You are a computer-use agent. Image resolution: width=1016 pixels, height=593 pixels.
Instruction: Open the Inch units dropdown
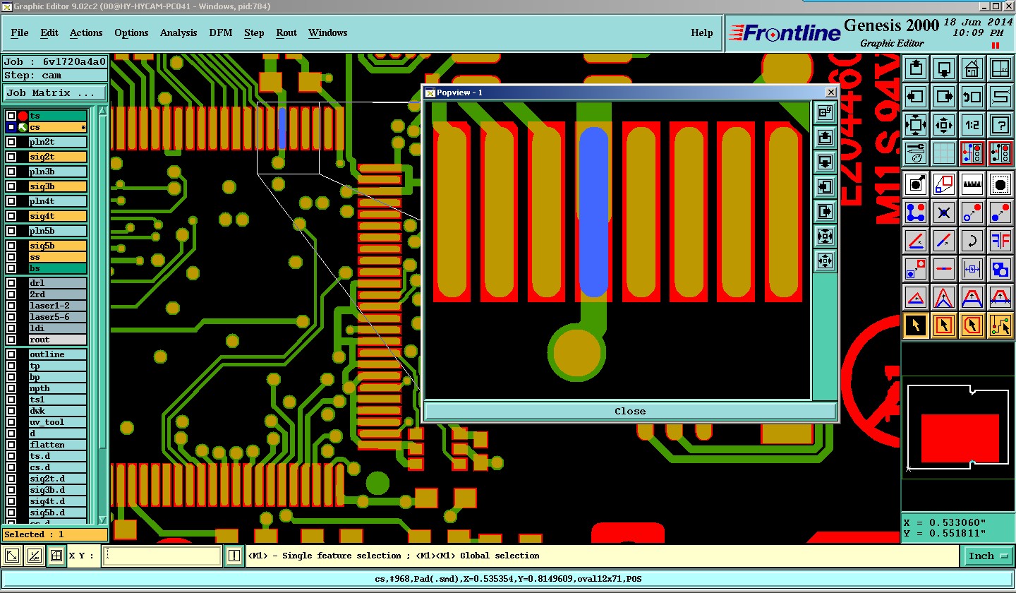coord(988,556)
